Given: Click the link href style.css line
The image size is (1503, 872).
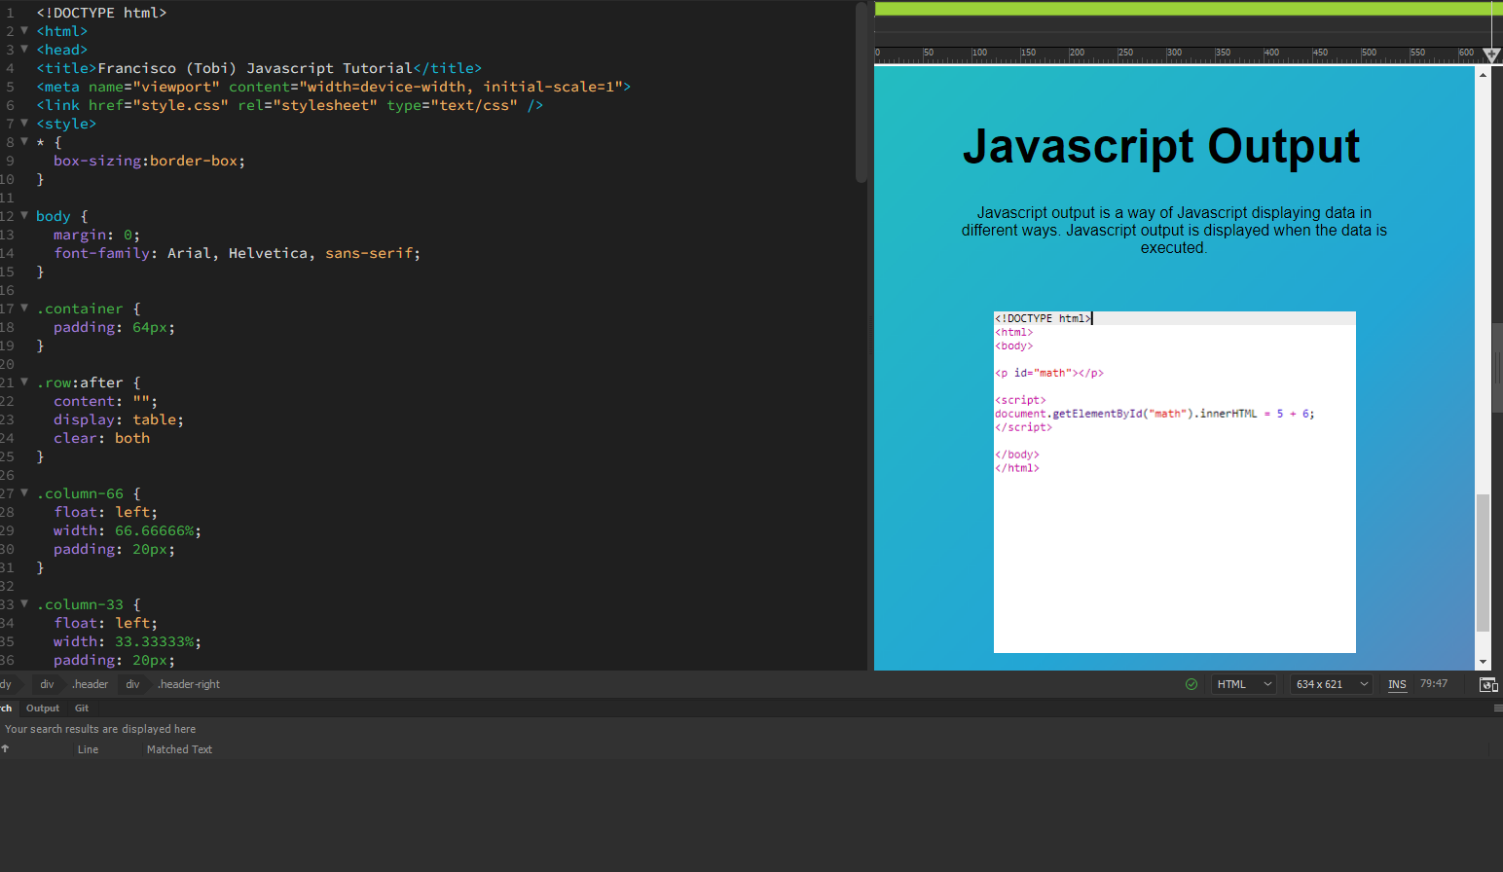Looking at the screenshot, I should pos(290,105).
